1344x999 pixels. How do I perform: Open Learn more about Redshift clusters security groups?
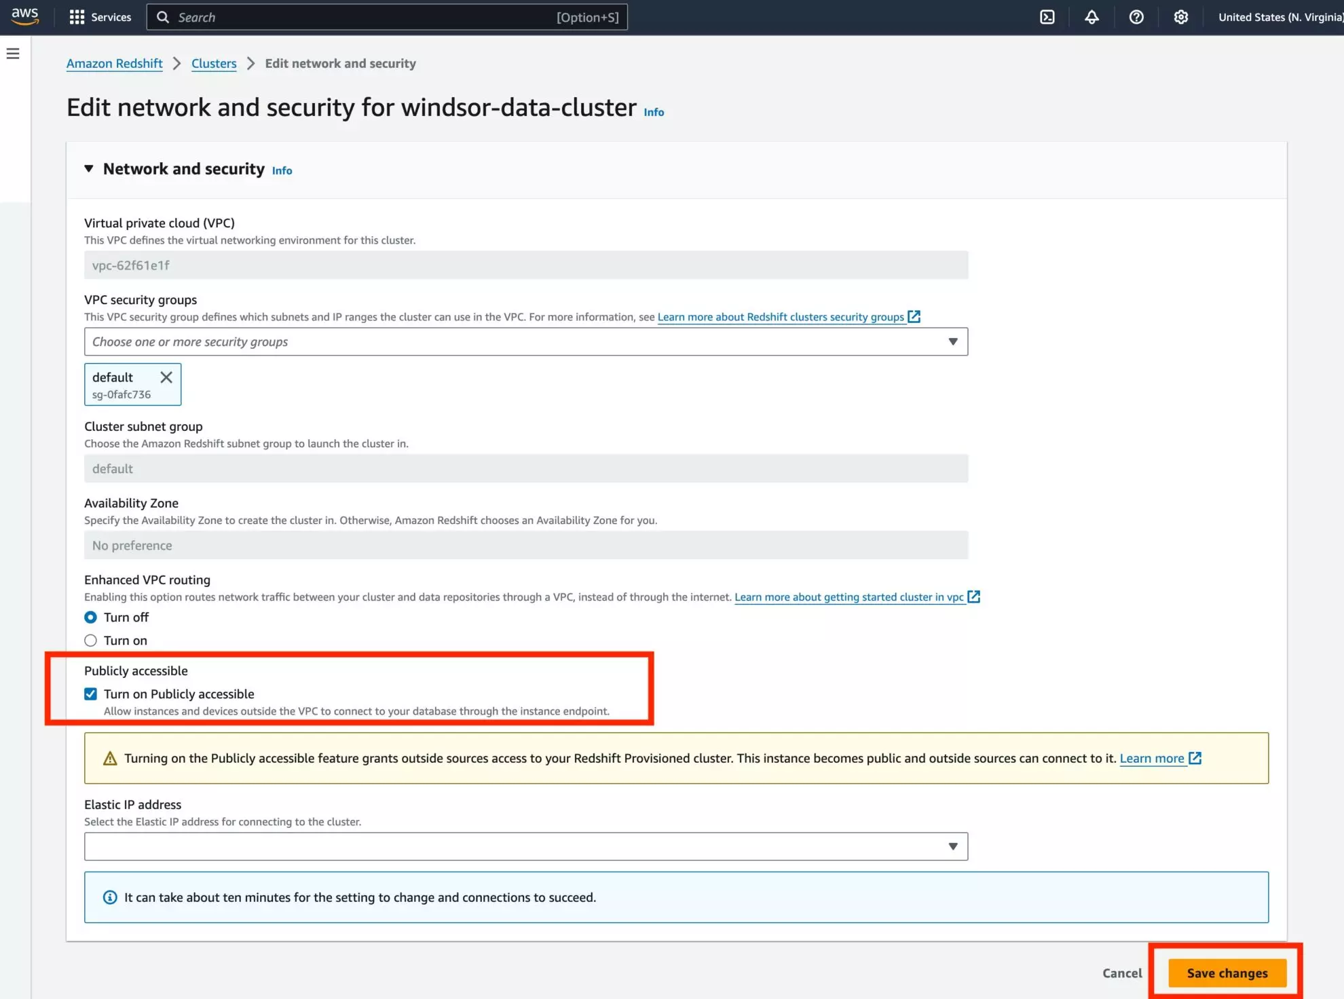(781, 316)
